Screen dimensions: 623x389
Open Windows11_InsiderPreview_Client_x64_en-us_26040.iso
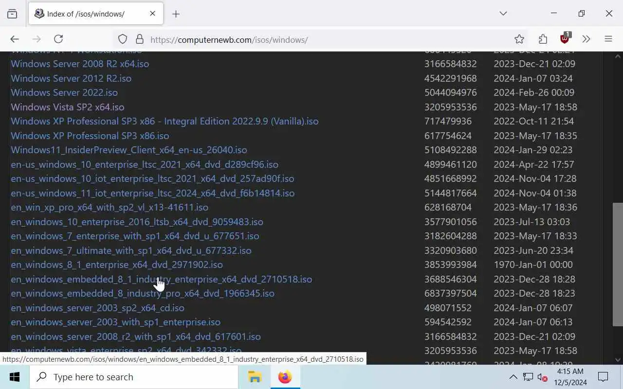click(x=129, y=150)
